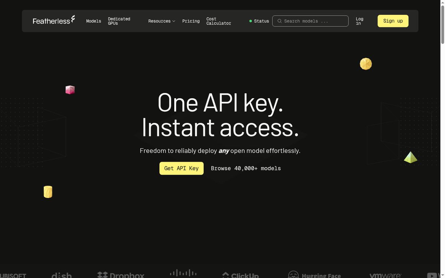Open the Featherless logo home link
The height and width of the screenshot is (278, 445).
(x=54, y=20)
